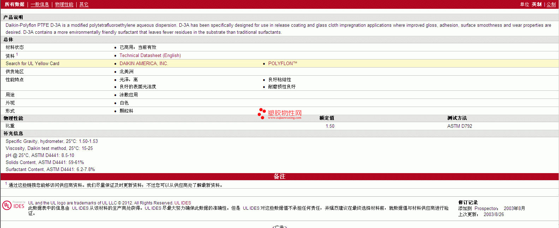559x228 pixels.
Task: Select 英制 units option
Action: point(536,5)
